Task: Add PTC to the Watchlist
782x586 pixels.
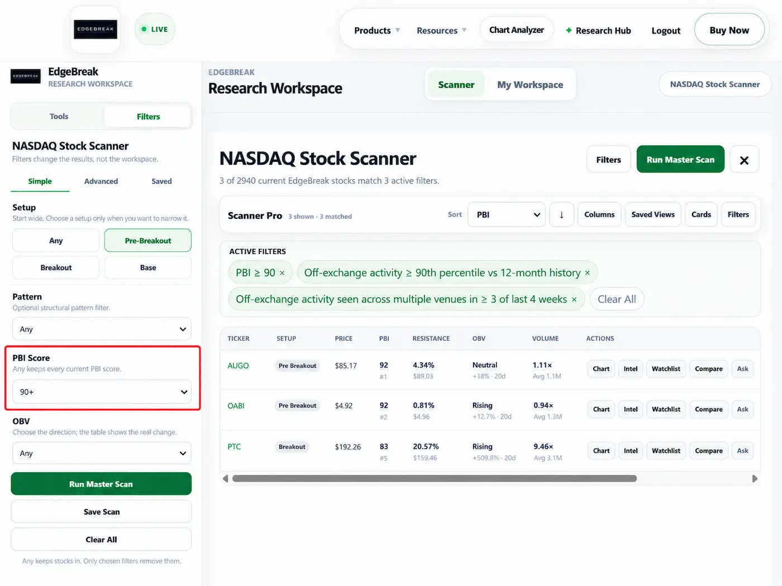Action: [x=666, y=450]
